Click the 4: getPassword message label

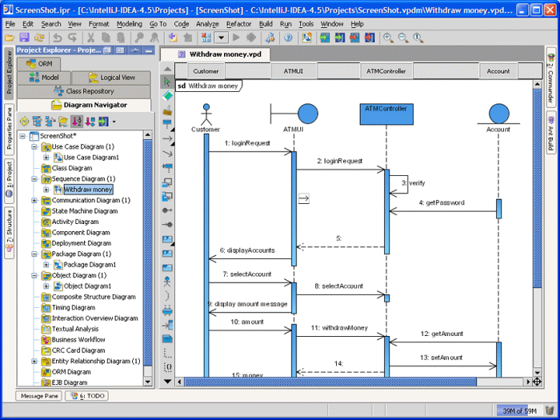point(442,202)
